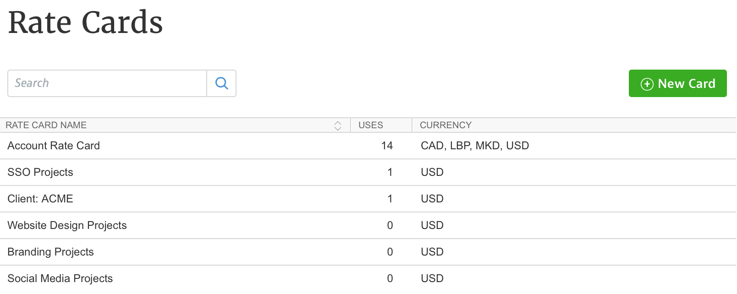Screen dimensions: 737x294
Task: Open the SSO Projects rate card
Action: pos(40,172)
